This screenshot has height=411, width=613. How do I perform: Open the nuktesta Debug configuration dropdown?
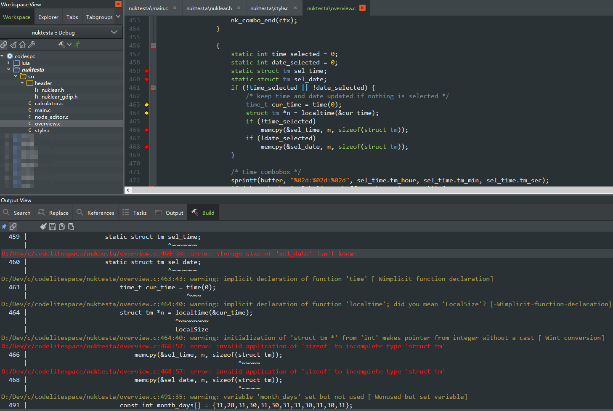[x=114, y=32]
